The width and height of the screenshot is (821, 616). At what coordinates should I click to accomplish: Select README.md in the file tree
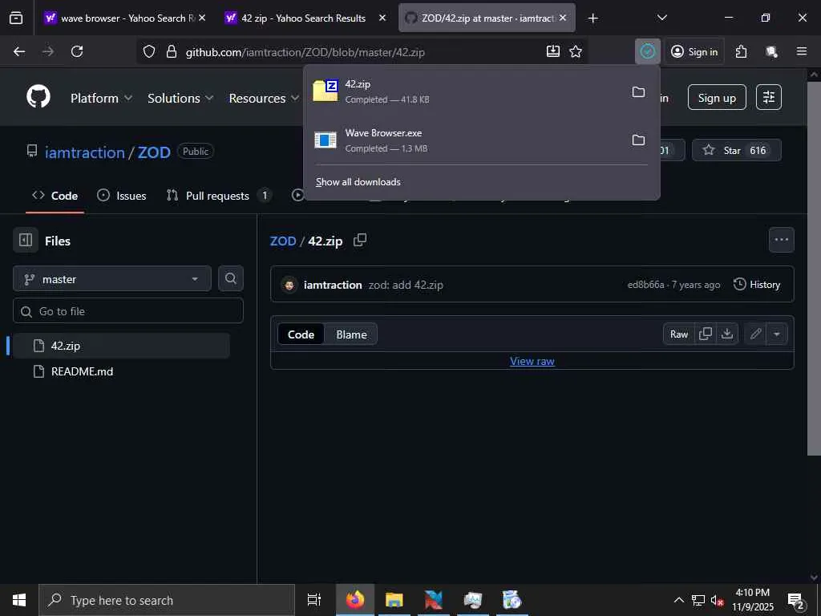pos(121,371)
